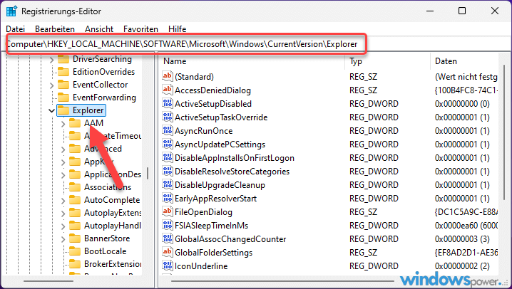Image resolution: width=512 pixels, height=289 pixels.
Task: Collapse the Explorer key
Action: [51, 111]
